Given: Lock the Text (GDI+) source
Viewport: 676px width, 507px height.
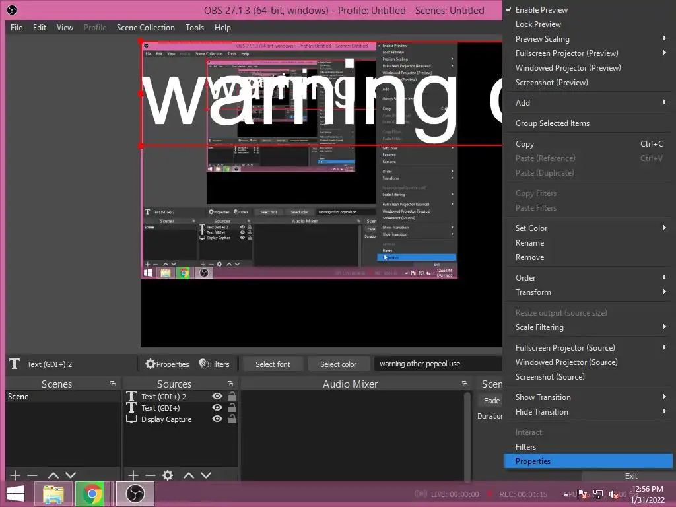Looking at the screenshot, I should [232, 407].
